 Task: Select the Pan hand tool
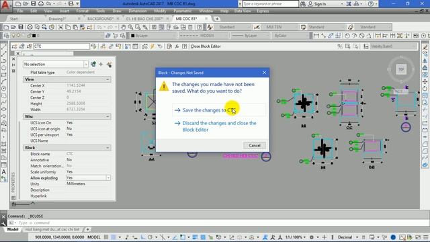pyautogui.click(x=123, y=27)
